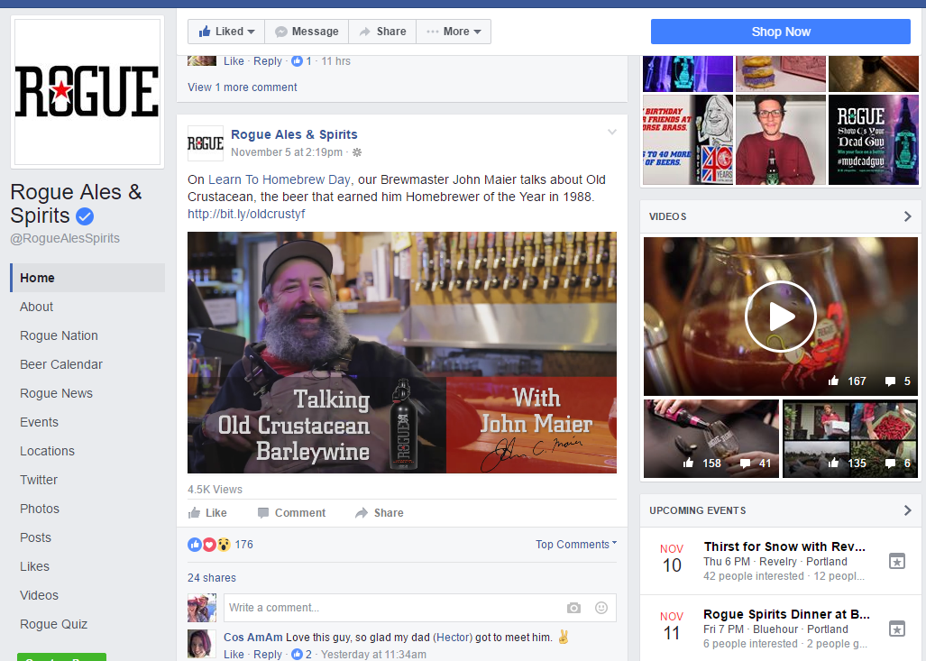Click the Rogue Ales & Spirits post author link
Screen dimensions: 926x661
click(x=294, y=134)
